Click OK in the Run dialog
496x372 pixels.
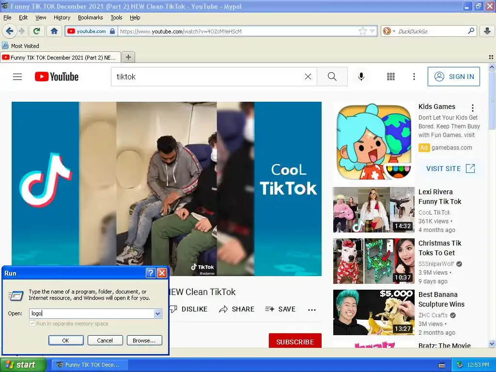click(66, 341)
